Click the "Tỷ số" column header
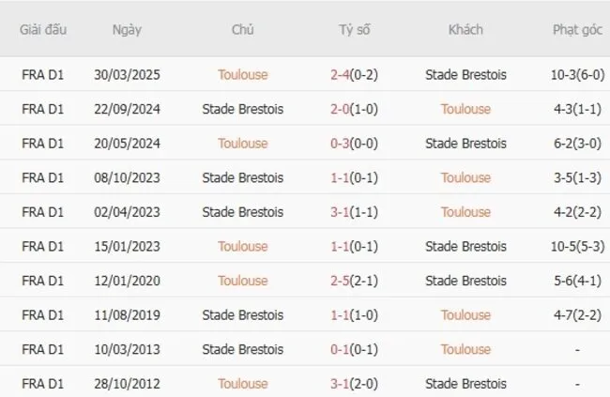 (354, 29)
